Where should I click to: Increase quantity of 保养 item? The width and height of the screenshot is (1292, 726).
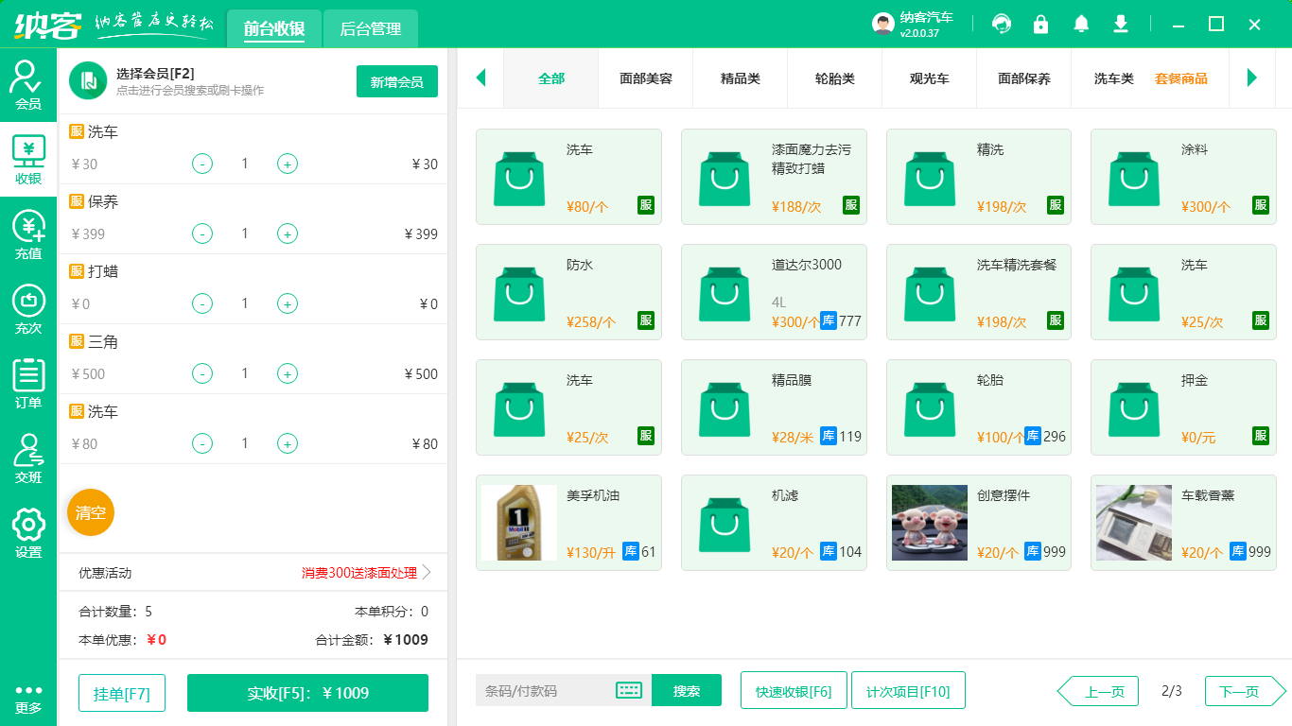coord(288,233)
